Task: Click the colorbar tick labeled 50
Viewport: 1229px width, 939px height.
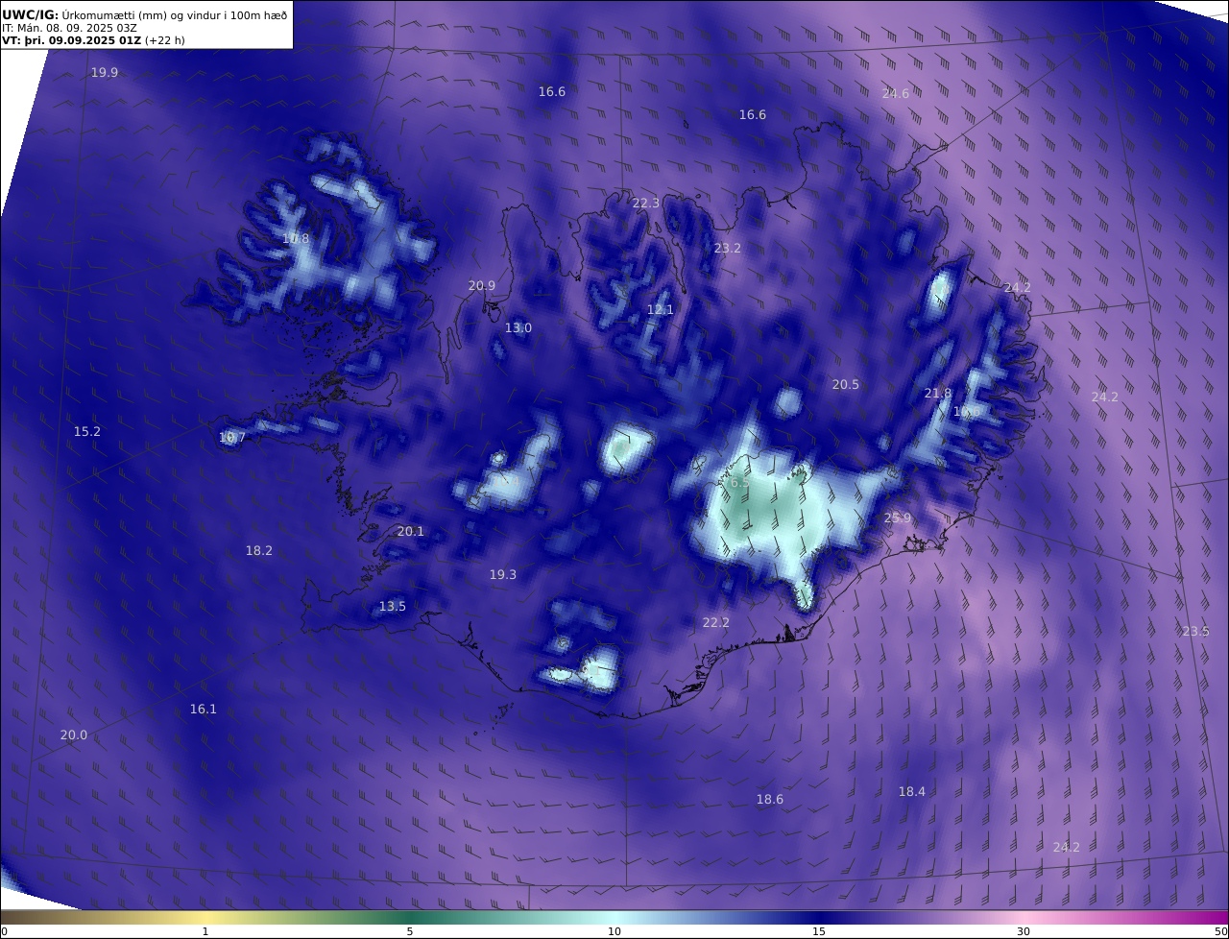Action: pyautogui.click(x=1220, y=931)
